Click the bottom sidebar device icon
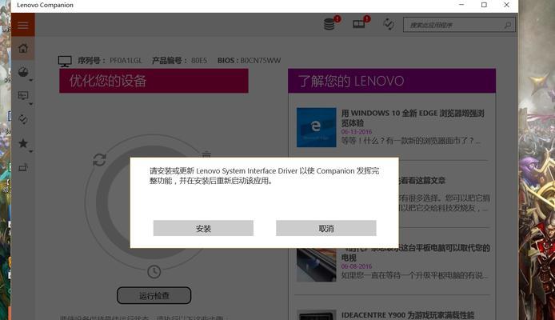The width and height of the screenshot is (555, 320). (23, 167)
